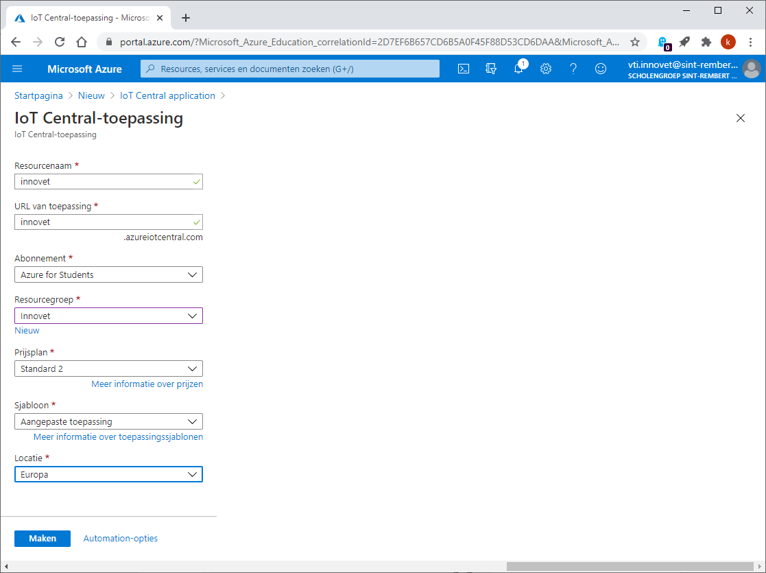Screen dimensions: 766x573
Task: Open Meer informatie over toepassingssjablonen link
Action: pos(118,436)
